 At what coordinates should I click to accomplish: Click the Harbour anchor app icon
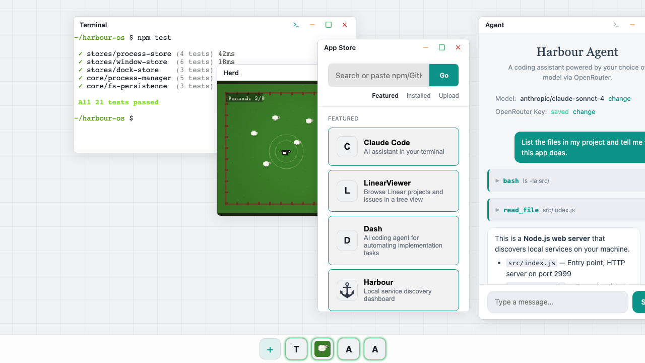tap(347, 290)
